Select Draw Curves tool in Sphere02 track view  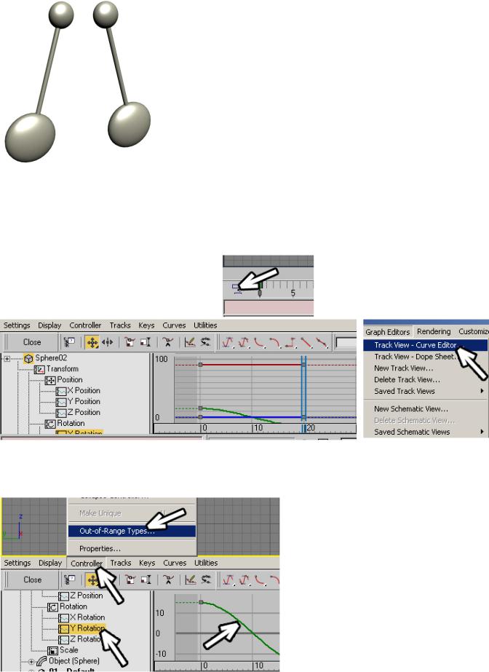(190, 342)
